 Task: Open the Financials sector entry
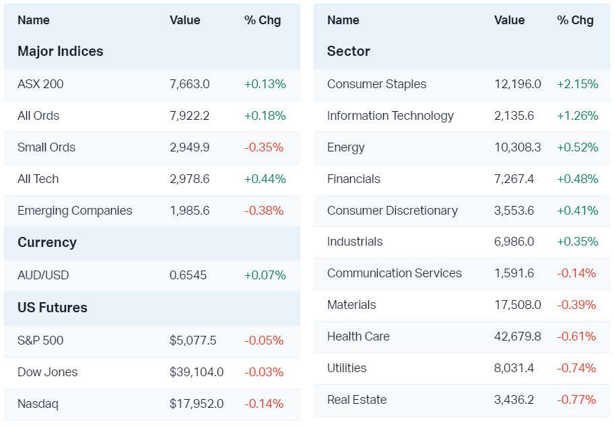[353, 179]
